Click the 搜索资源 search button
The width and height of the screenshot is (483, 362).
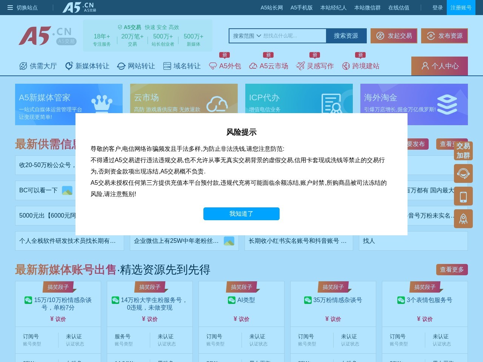[346, 36]
